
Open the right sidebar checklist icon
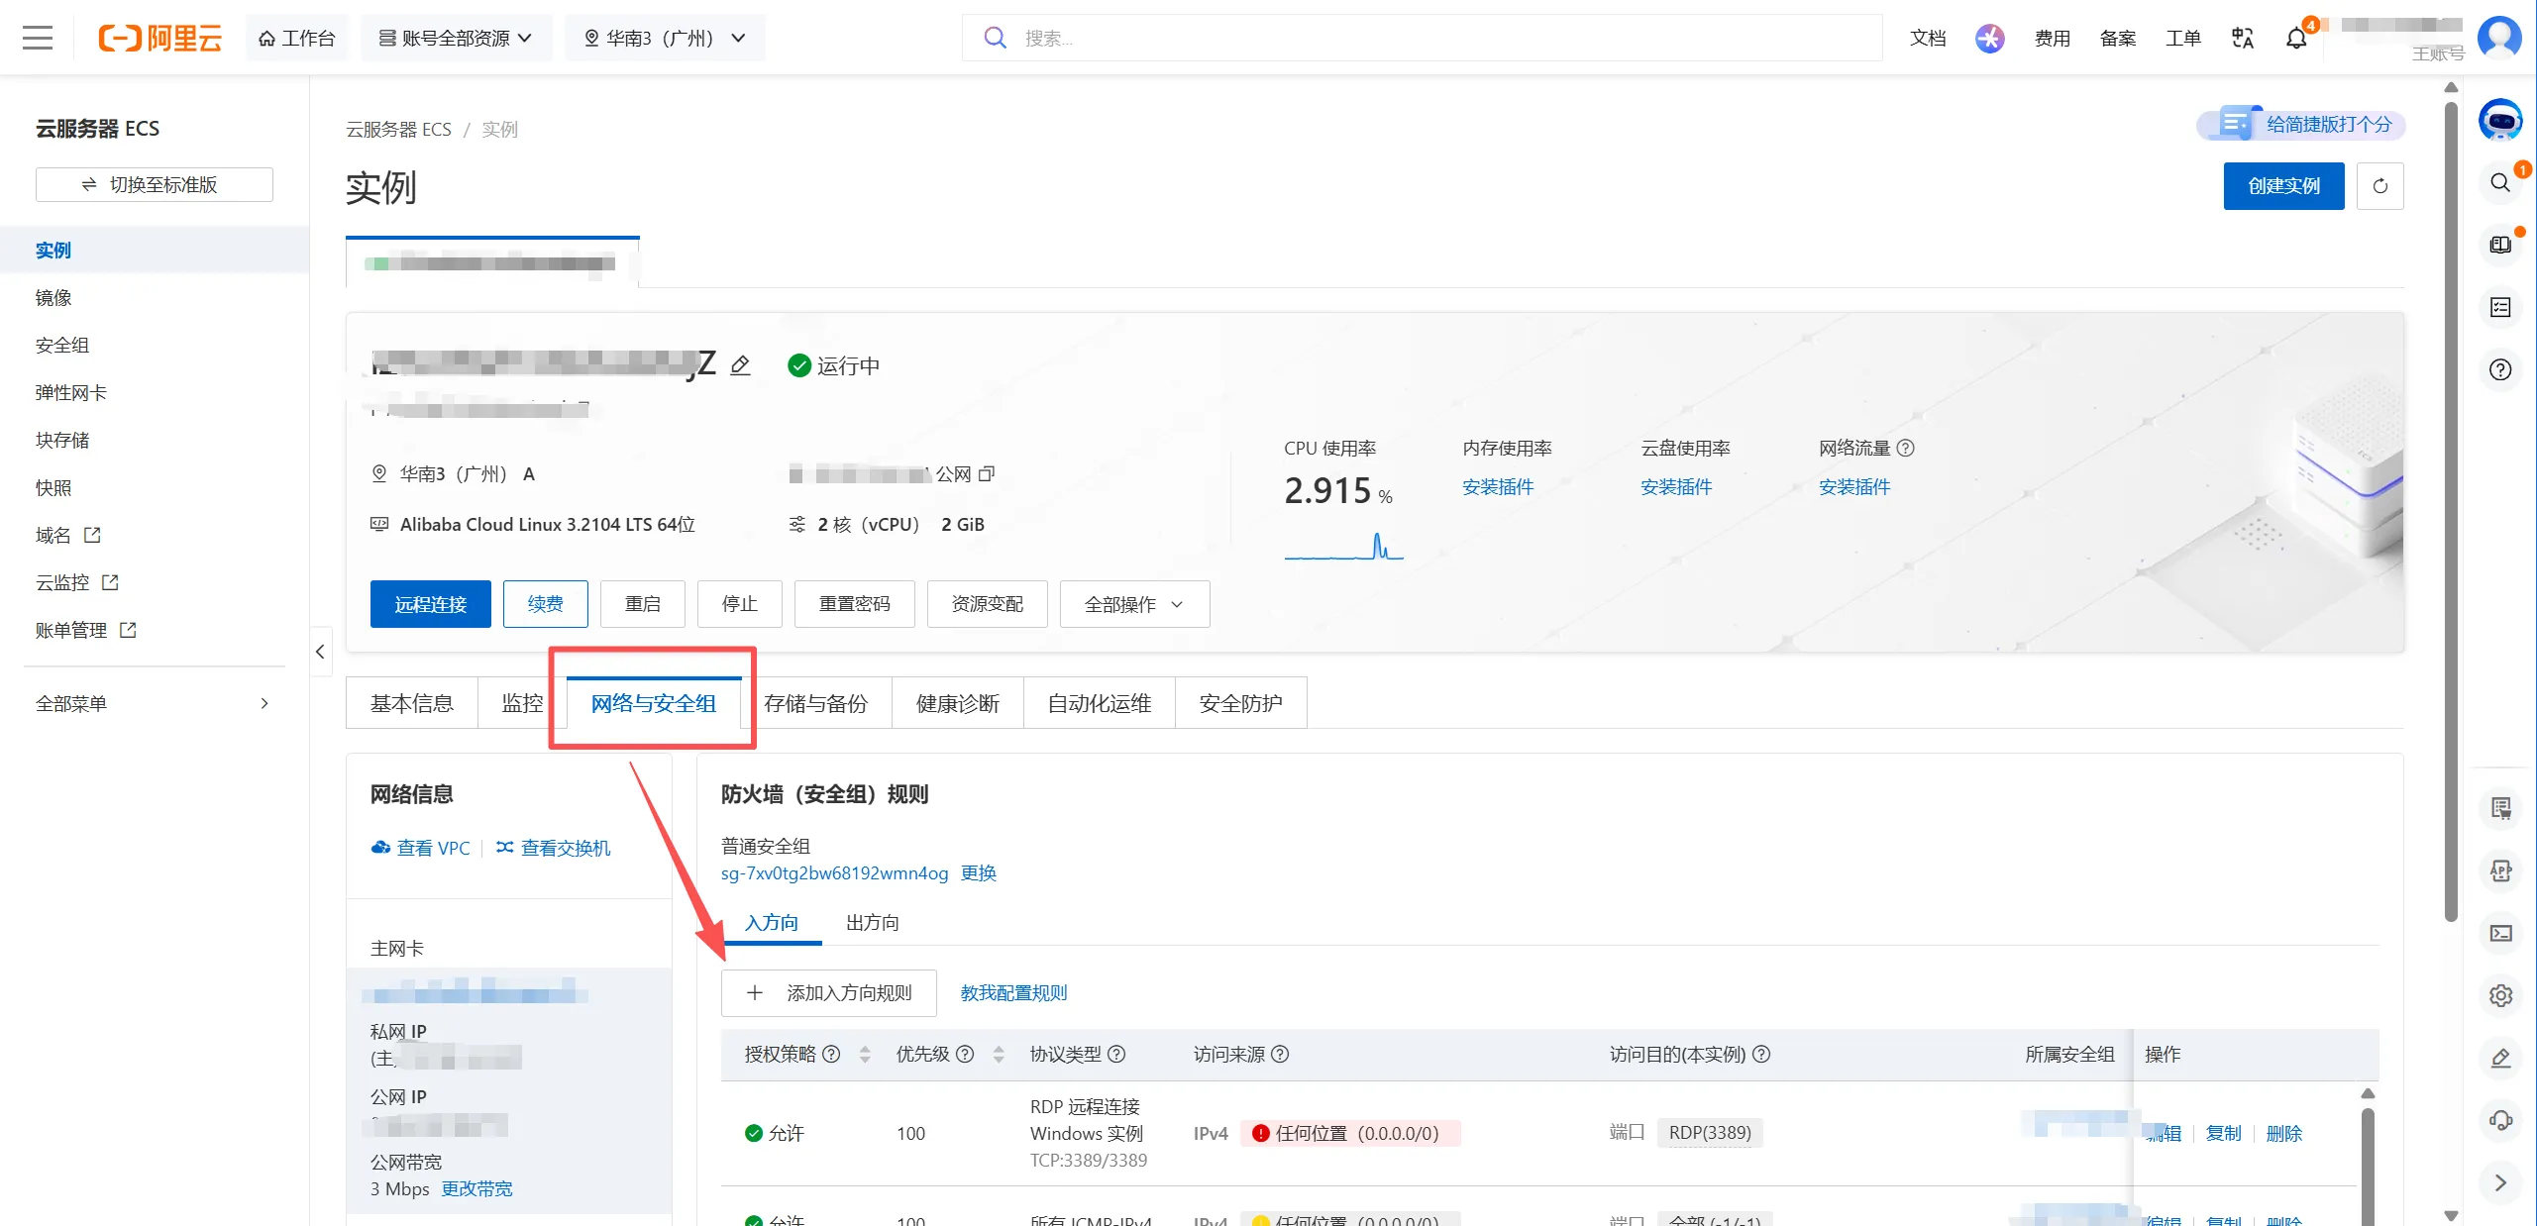click(2500, 307)
